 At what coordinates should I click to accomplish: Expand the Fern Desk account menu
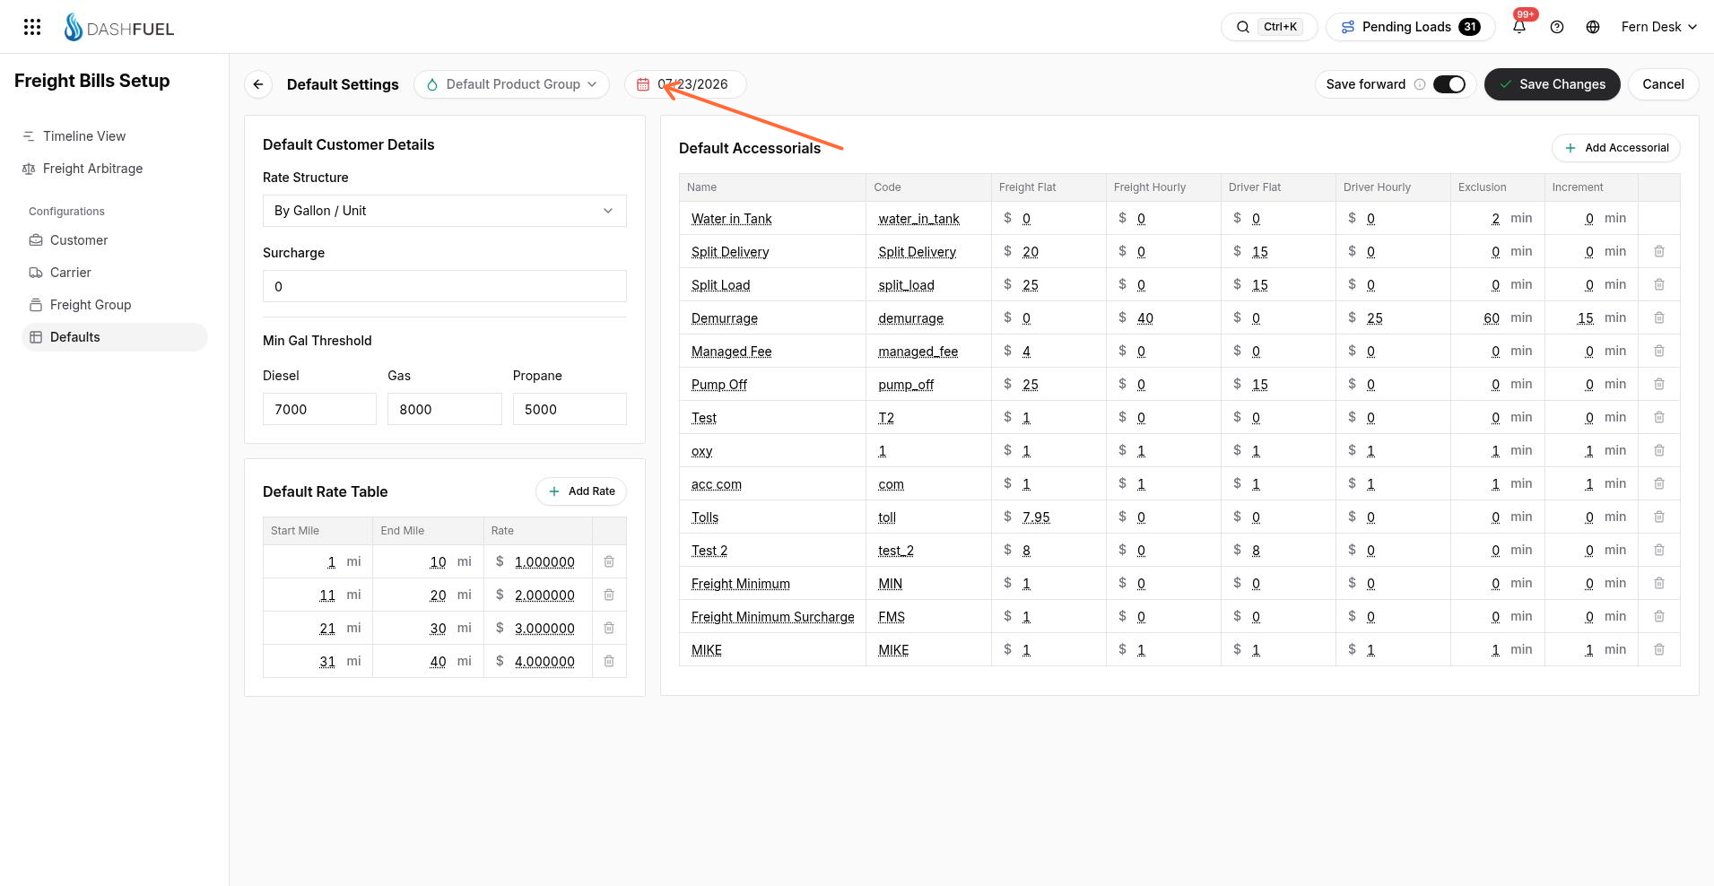pyautogui.click(x=1658, y=27)
